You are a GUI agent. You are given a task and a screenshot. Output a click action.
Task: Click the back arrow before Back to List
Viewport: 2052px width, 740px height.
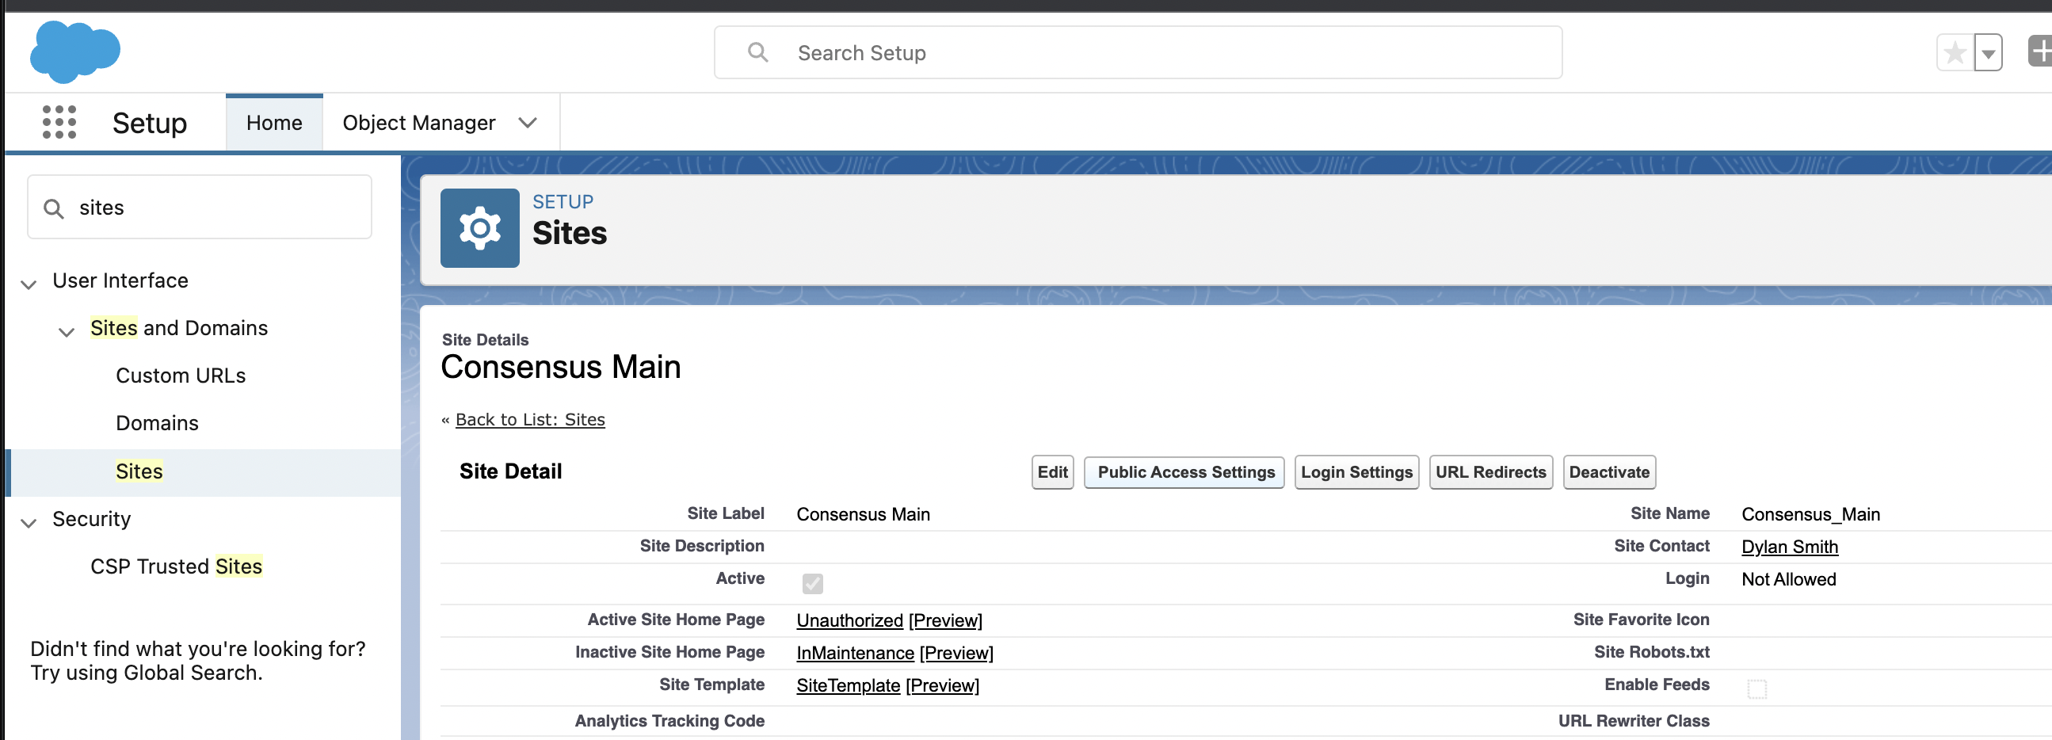point(445,420)
